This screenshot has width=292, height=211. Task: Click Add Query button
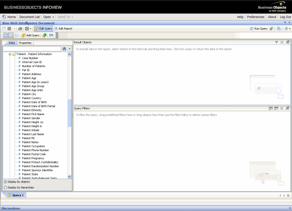31,35
